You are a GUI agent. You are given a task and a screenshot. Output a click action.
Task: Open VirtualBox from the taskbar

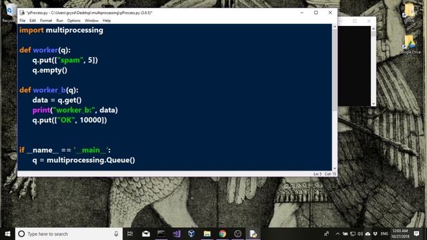pyautogui.click(x=191, y=234)
